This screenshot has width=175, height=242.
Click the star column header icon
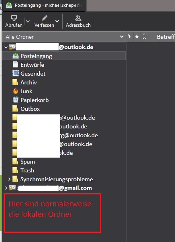(137, 36)
